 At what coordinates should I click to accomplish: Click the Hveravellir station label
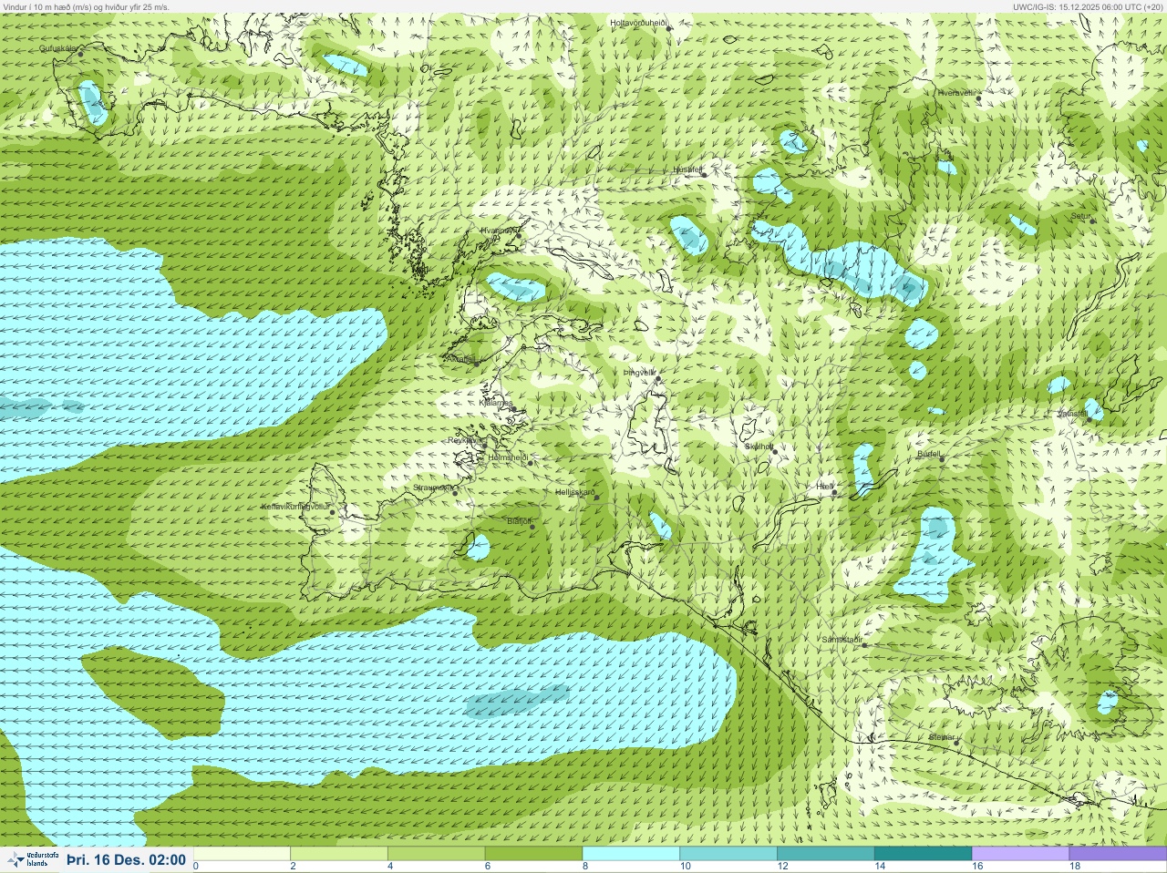click(x=956, y=93)
